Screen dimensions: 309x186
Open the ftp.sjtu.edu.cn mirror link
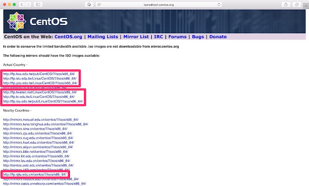tap(35, 174)
